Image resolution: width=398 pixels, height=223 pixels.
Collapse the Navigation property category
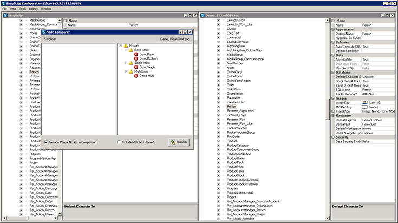click(333, 116)
